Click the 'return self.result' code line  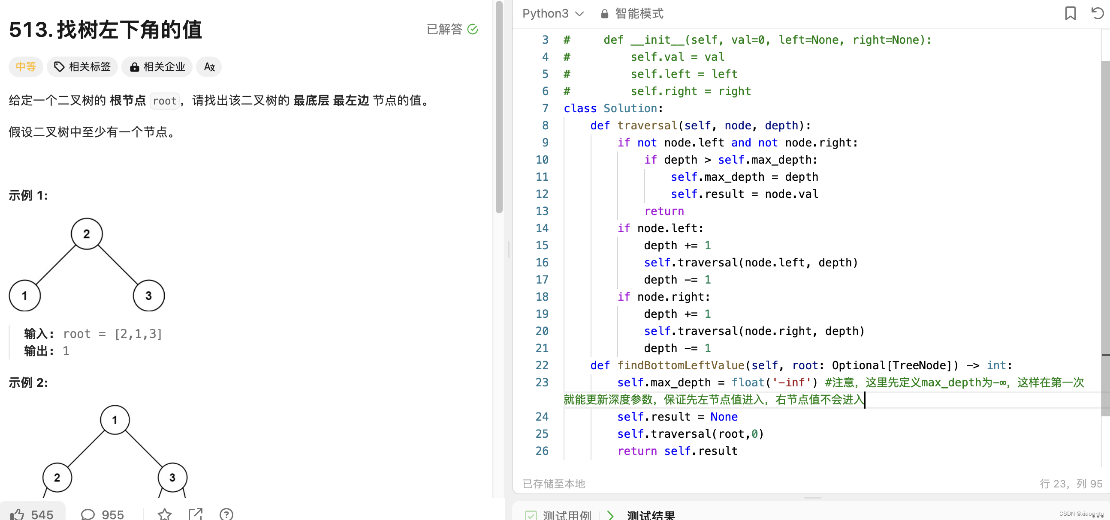point(677,451)
